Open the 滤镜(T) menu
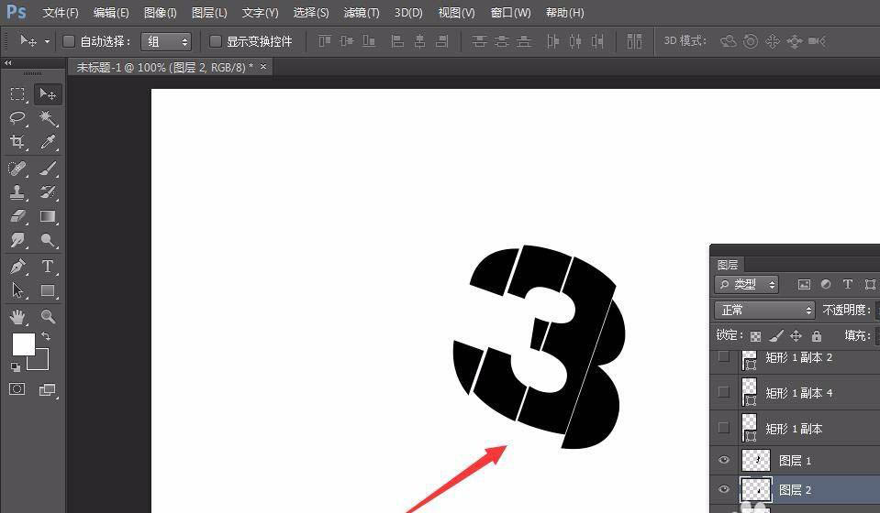This screenshot has height=513, width=880. pyautogui.click(x=362, y=12)
